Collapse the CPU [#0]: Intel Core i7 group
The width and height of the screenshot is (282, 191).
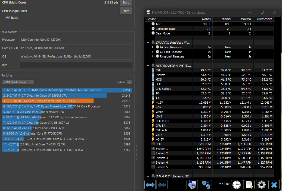(148, 43)
